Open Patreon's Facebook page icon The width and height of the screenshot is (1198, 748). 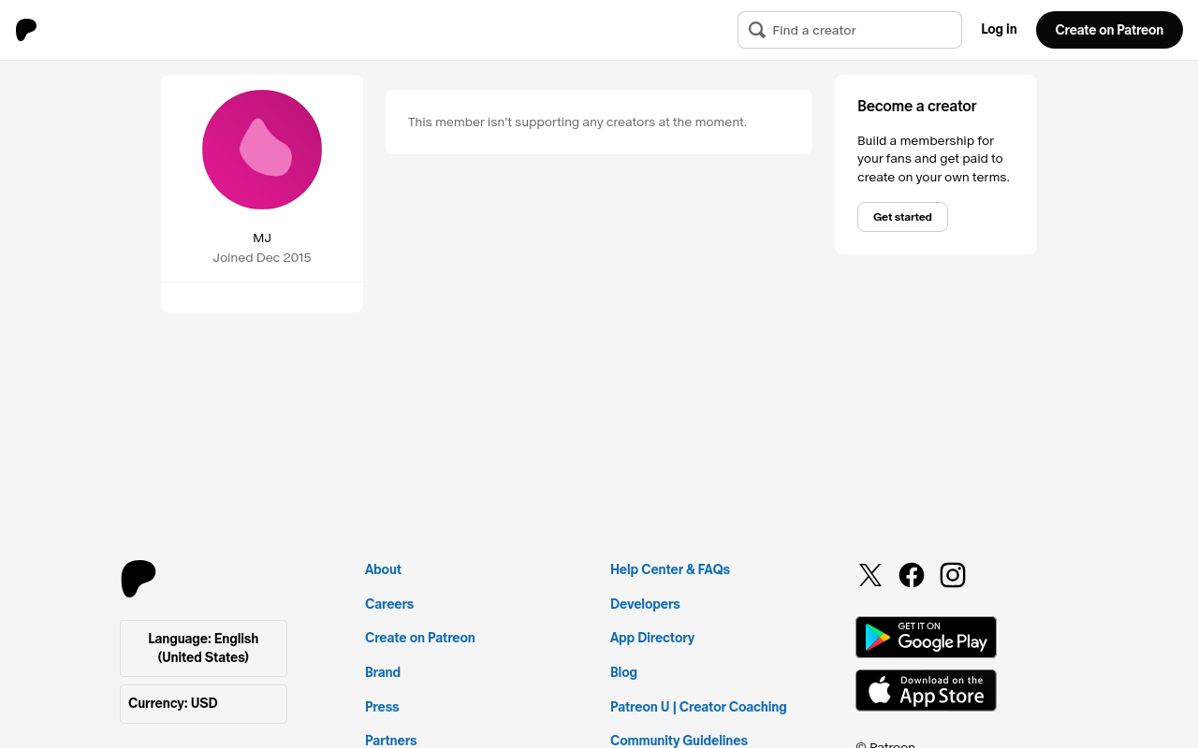click(x=912, y=575)
